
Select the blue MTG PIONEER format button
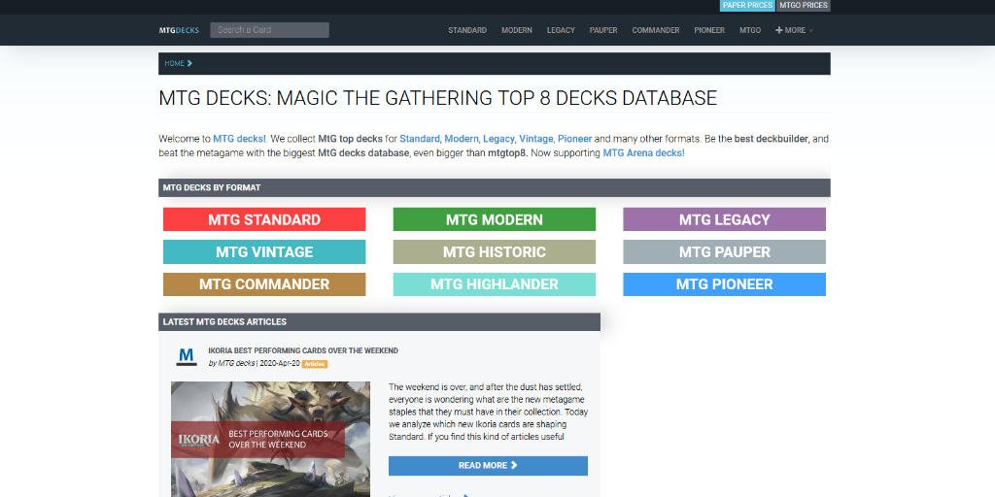coord(725,284)
